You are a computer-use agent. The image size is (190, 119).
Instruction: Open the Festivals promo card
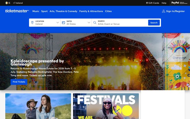(106, 106)
